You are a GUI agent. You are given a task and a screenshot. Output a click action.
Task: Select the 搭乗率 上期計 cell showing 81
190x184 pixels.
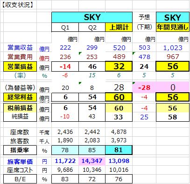click(x=119, y=150)
